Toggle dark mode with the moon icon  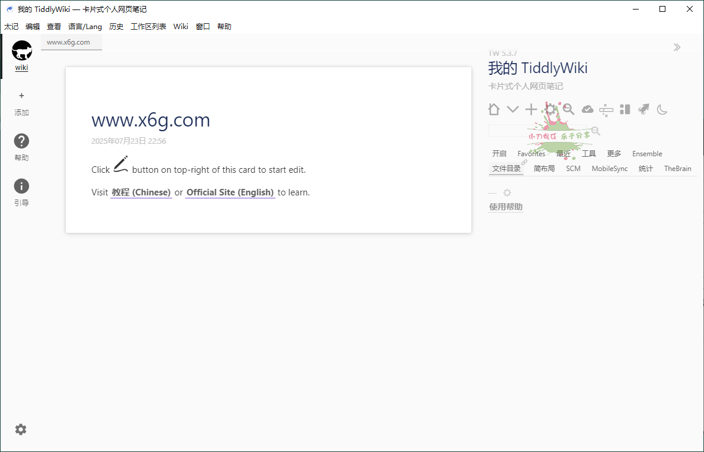coord(661,109)
